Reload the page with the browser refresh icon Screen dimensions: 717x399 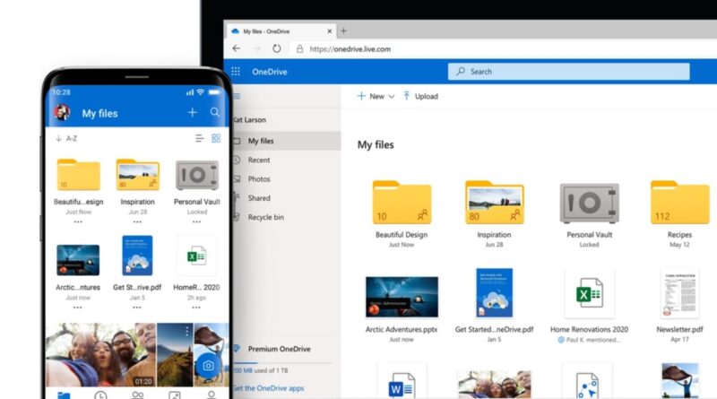(277, 48)
